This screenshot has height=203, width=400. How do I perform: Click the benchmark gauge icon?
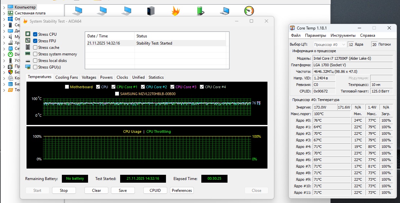tap(249, 11)
